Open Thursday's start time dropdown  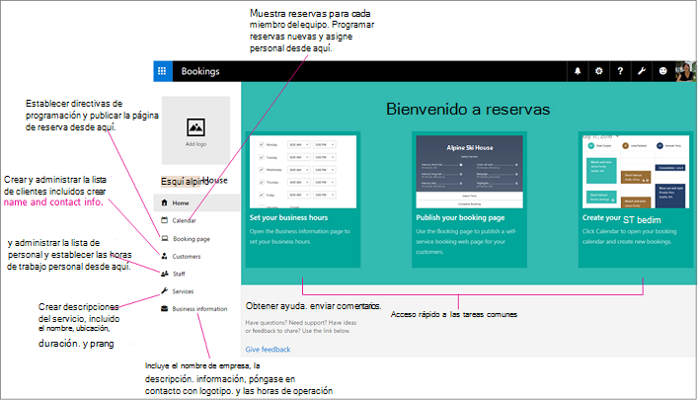(299, 183)
